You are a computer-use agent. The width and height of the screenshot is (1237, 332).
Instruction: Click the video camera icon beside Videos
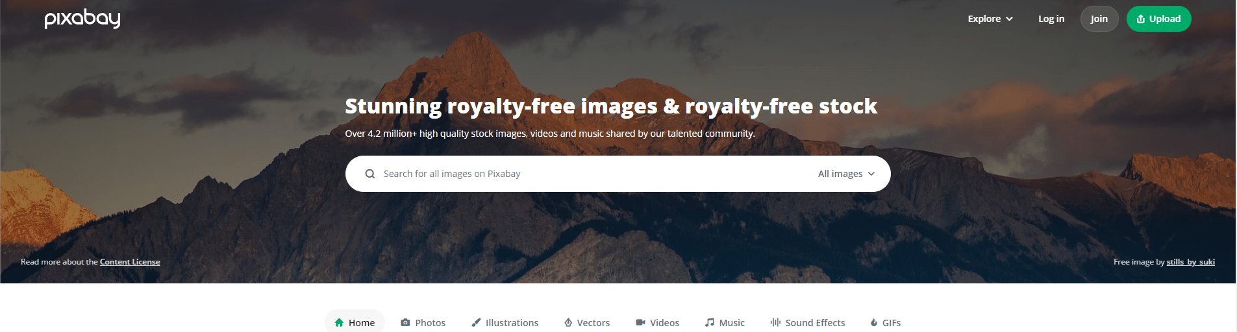640,322
